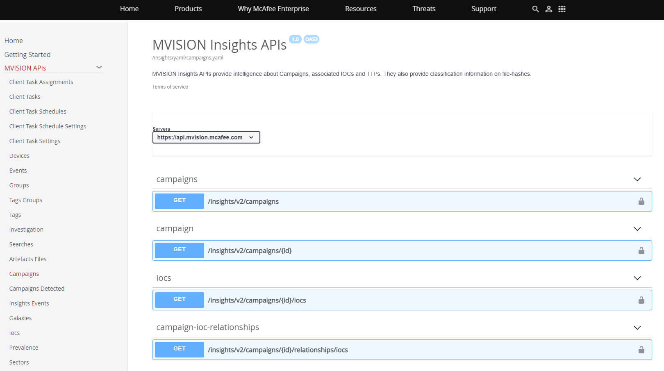Select Devices in sidebar
The image size is (664, 371).
pyautogui.click(x=19, y=156)
